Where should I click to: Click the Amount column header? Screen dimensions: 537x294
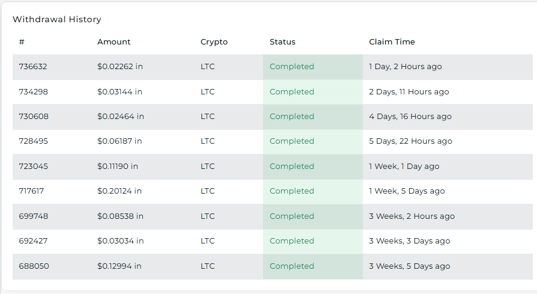click(x=114, y=42)
